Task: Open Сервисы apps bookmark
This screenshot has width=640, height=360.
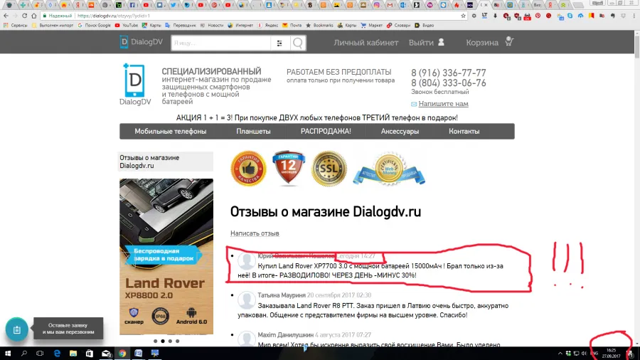Action: (16, 26)
